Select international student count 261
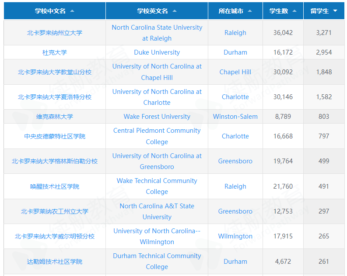This screenshot has width=347, height=276. tap(324, 262)
